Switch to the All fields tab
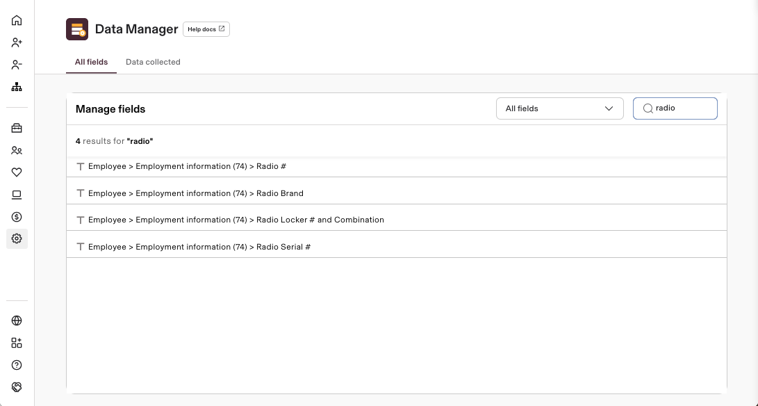 (x=92, y=62)
